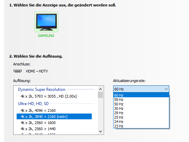The image size is (189, 142).
Task: Click the resolution list scrollbar thumb
Action: tap(100, 95)
